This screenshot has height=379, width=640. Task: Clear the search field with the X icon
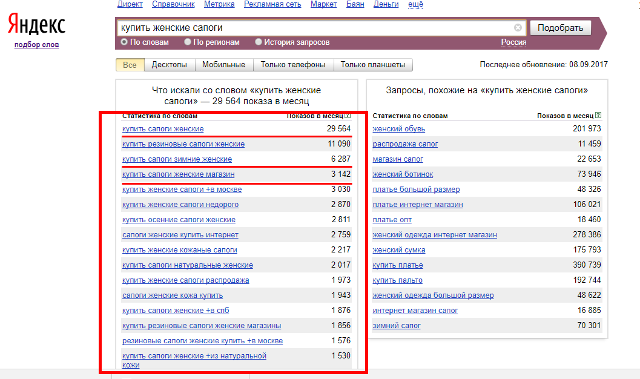pyautogui.click(x=518, y=28)
